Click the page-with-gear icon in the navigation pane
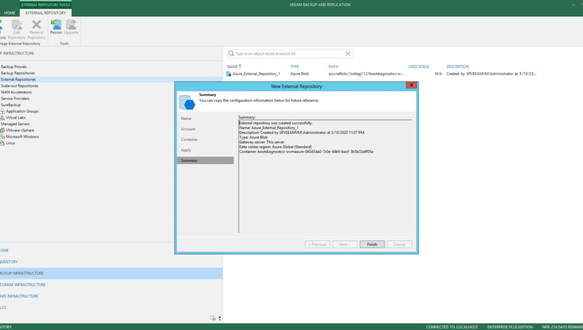 pyautogui.click(x=213, y=318)
